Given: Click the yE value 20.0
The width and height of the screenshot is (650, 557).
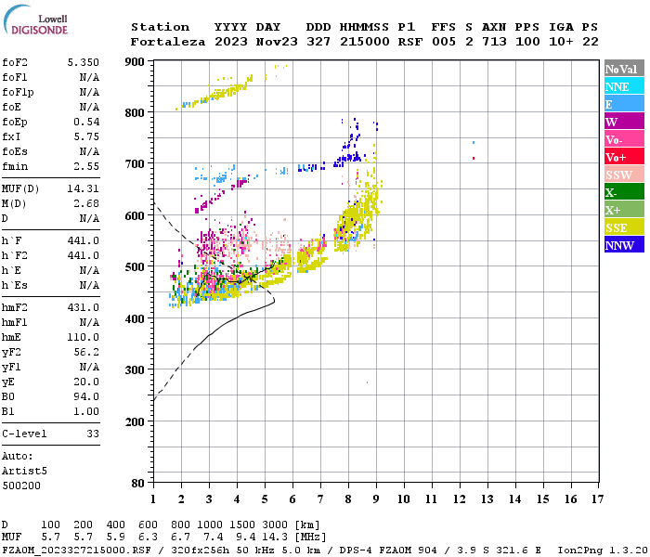Looking at the screenshot, I should 86,382.
